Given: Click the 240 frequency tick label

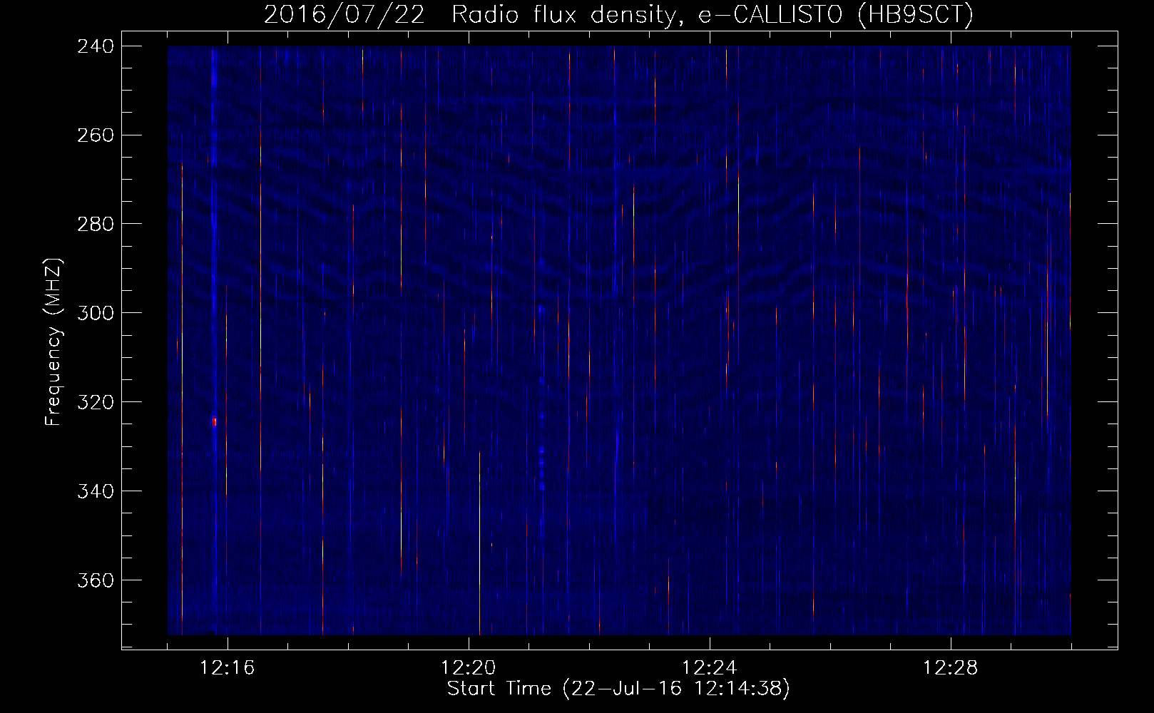Looking at the screenshot, I should pos(96,46).
